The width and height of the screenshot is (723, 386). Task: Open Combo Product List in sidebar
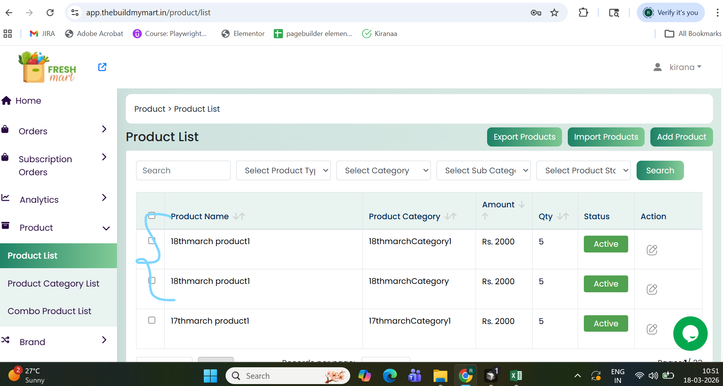point(49,311)
